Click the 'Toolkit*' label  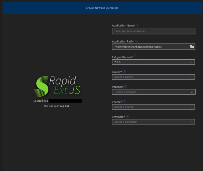click(117, 72)
